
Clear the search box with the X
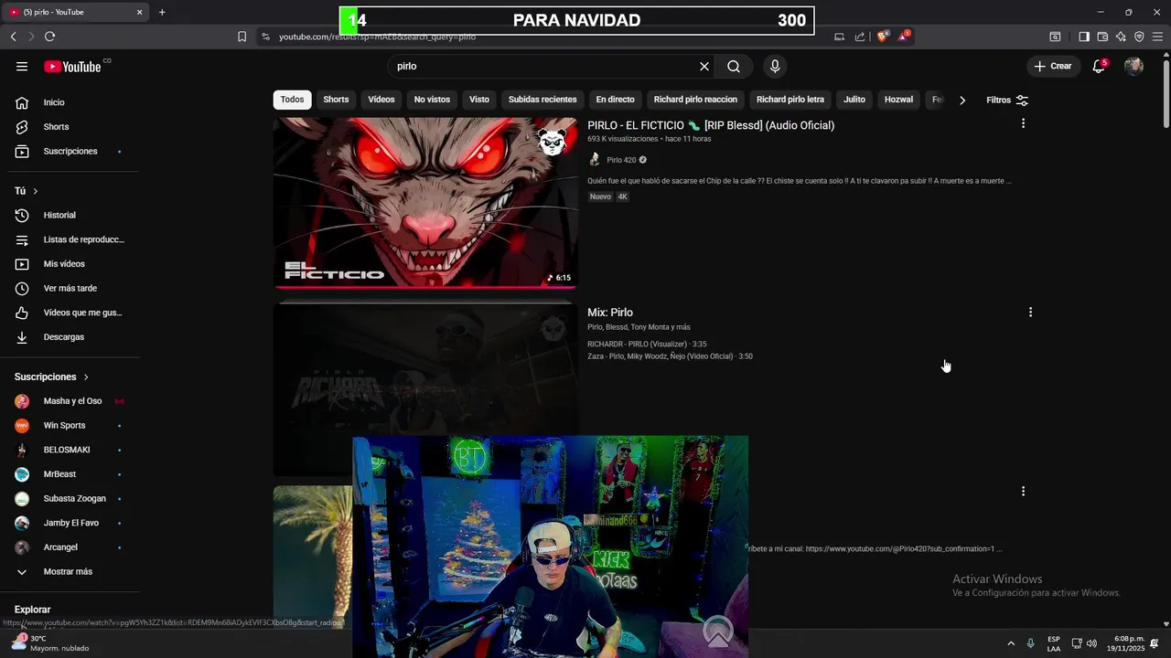pos(704,67)
